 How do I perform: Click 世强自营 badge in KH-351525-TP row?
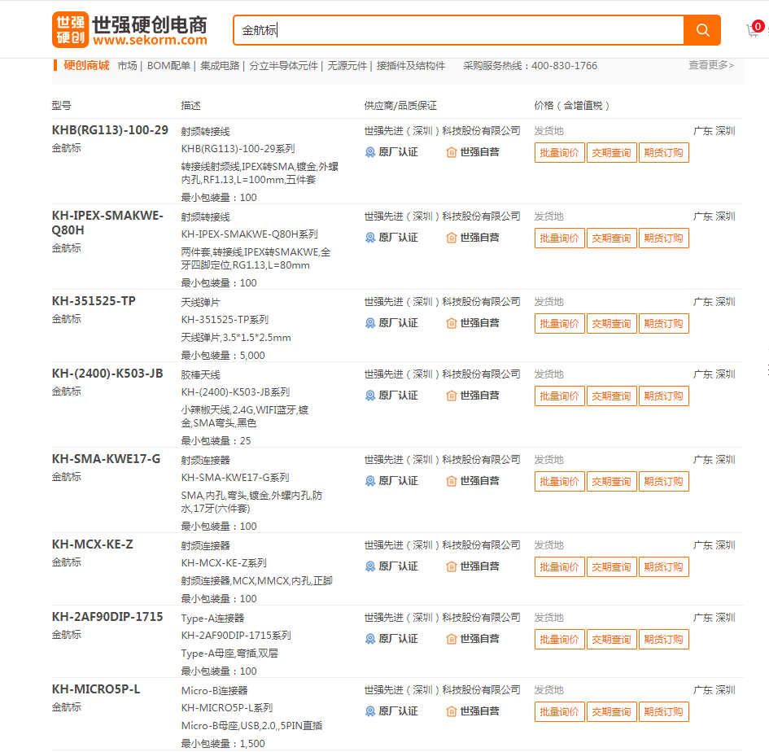click(473, 323)
